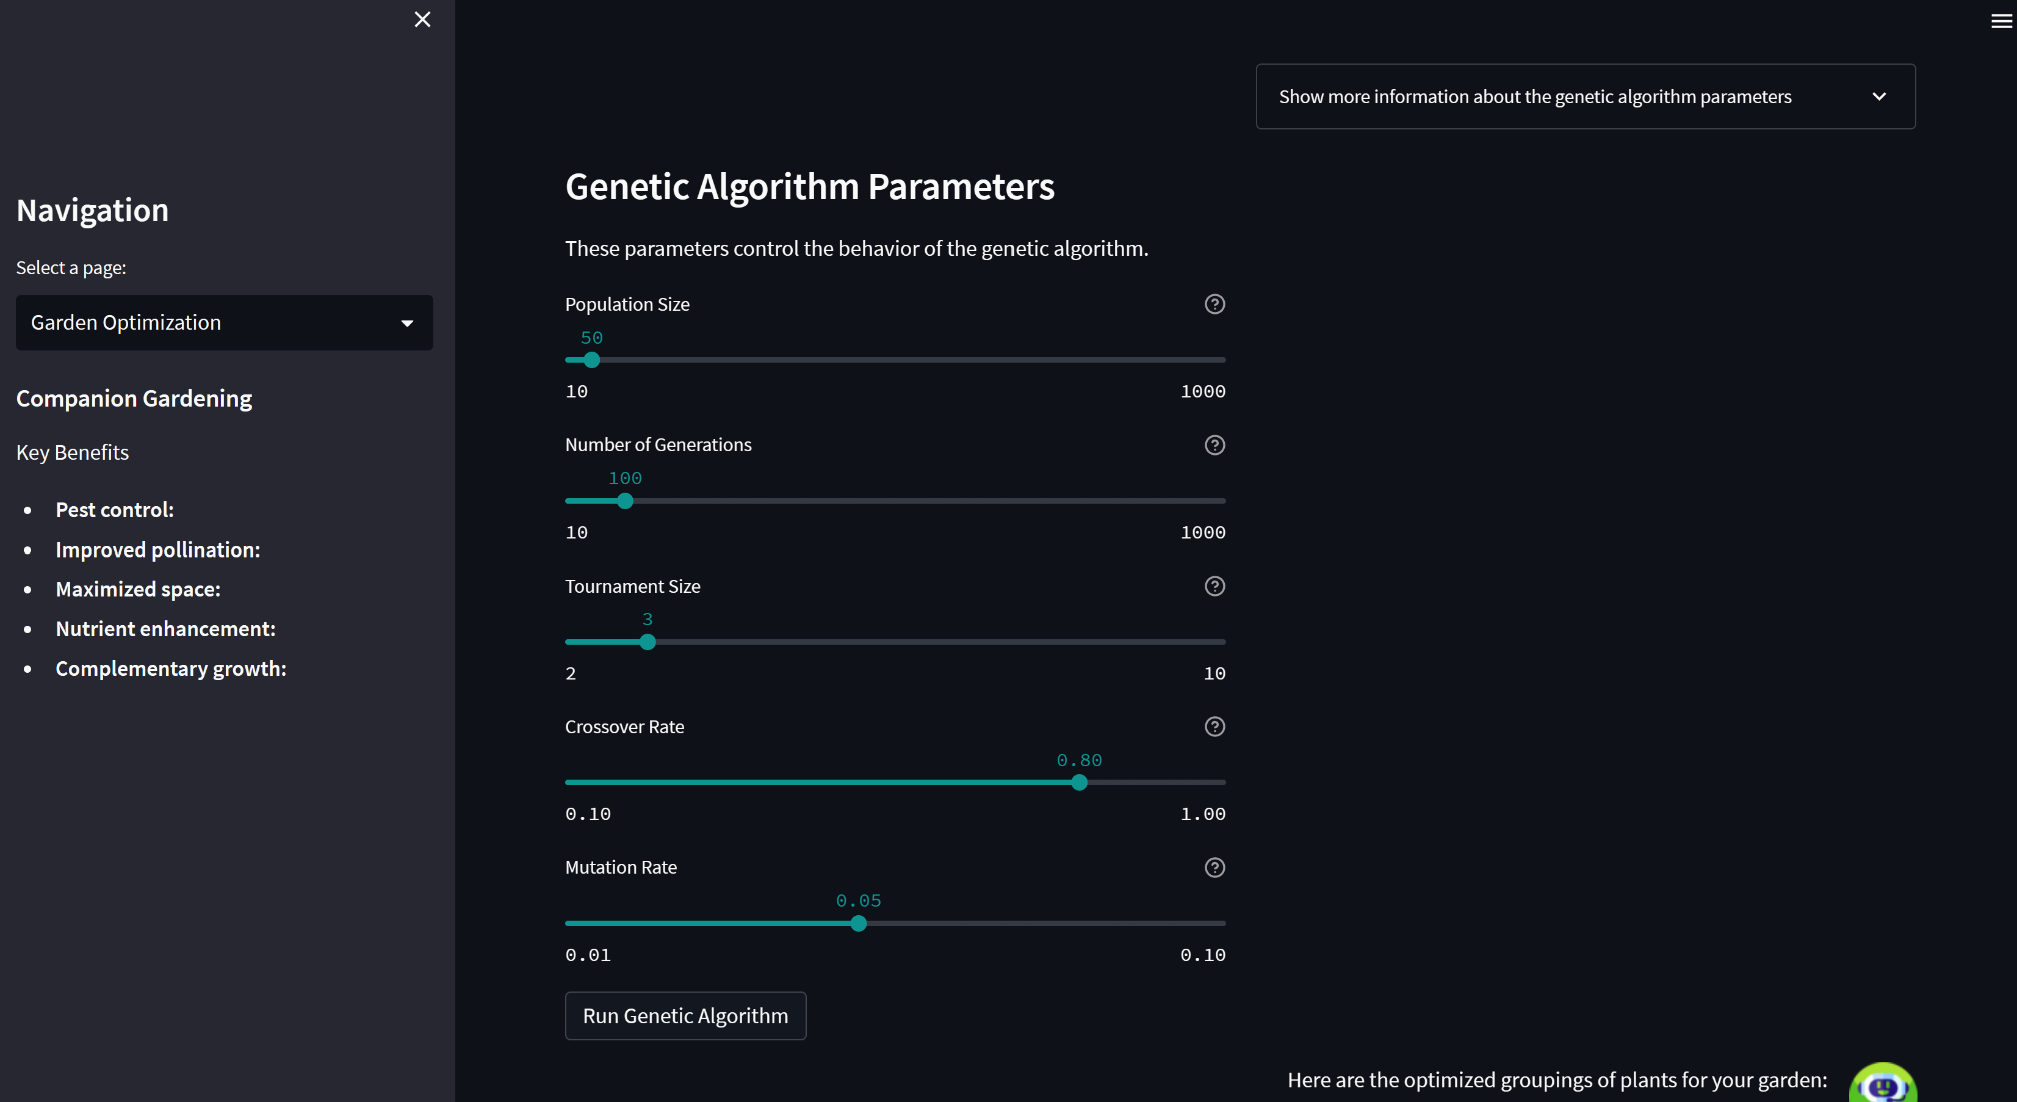The width and height of the screenshot is (2017, 1102).
Task: Drag Population Size slider left
Action: (590, 360)
